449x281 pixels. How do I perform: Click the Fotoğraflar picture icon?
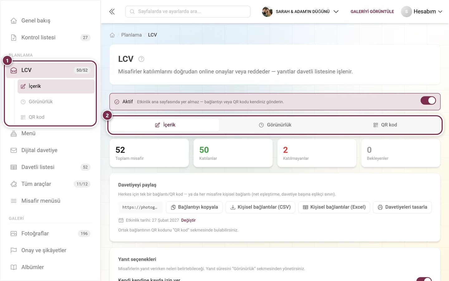pos(14,234)
